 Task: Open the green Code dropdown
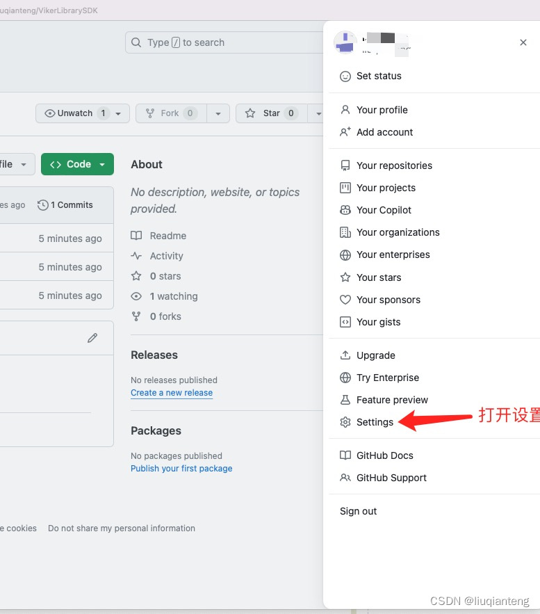(x=77, y=164)
